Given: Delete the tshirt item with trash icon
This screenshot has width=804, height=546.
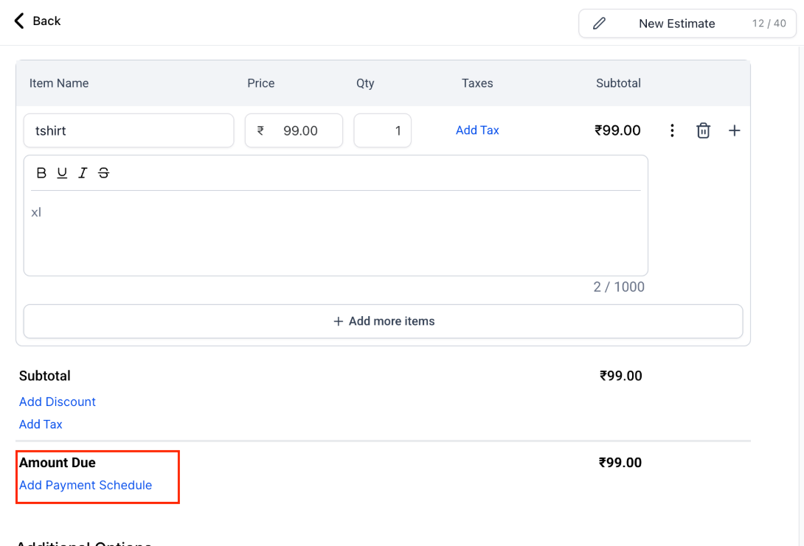Looking at the screenshot, I should (x=703, y=130).
